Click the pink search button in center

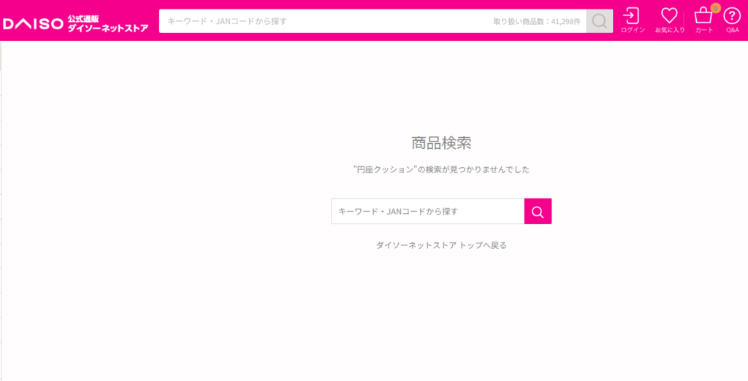[x=538, y=211]
